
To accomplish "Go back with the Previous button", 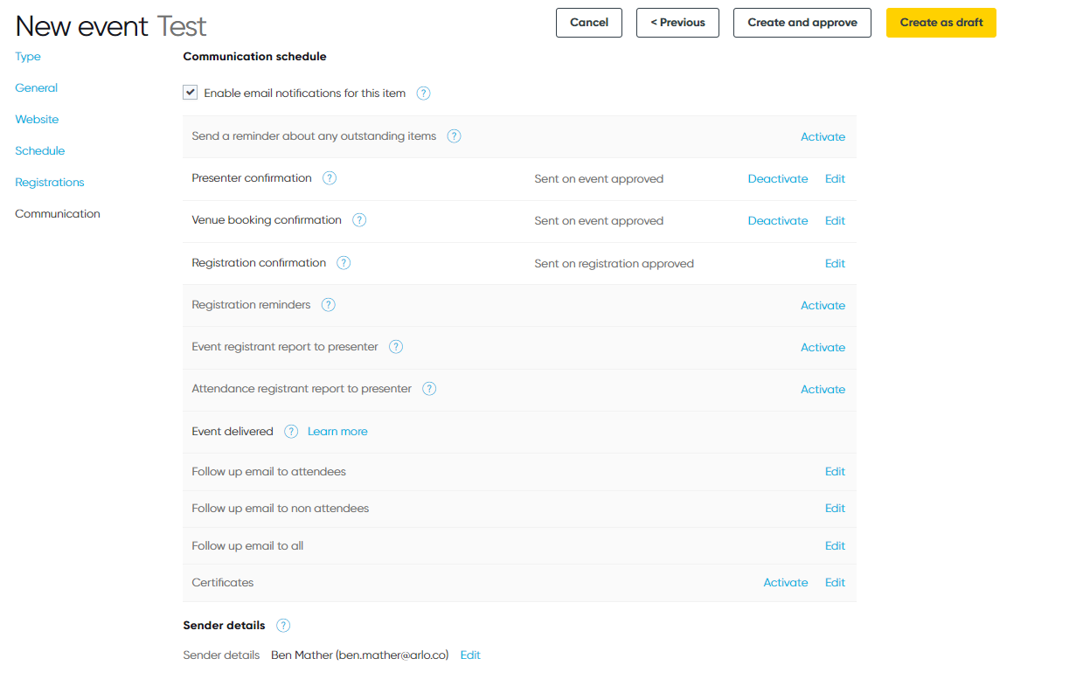I will click(678, 23).
